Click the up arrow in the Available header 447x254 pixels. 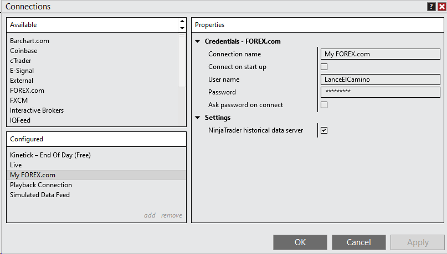(x=182, y=22)
